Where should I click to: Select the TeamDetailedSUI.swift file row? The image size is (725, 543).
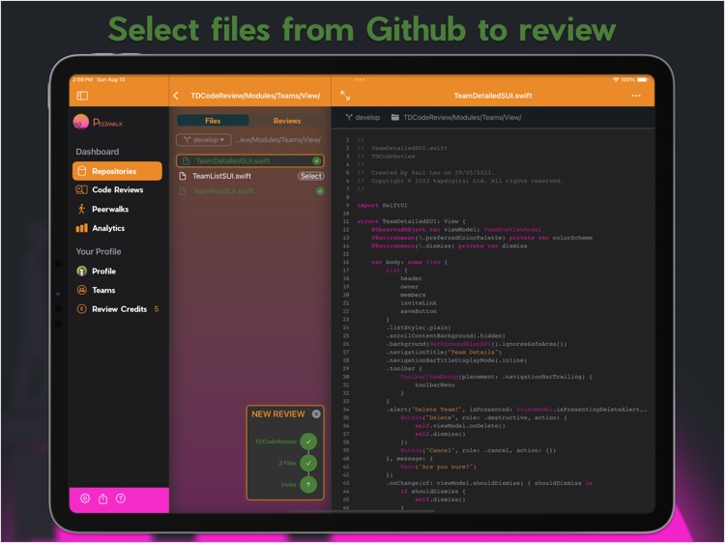tap(249, 160)
